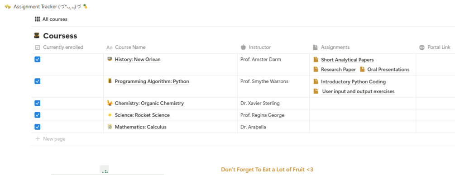455x175 pixels.
Task: Toggle enrolled checkbox for Mathematics: Calculus
Action: 38,127
